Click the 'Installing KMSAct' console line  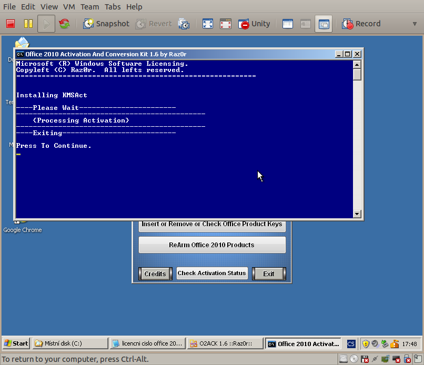click(x=52, y=95)
